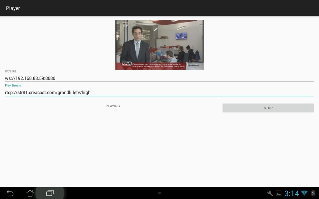Viewport: 319px width, 199px height.
Task: Open the Recent Apps switcher icon
Action: coord(50,193)
